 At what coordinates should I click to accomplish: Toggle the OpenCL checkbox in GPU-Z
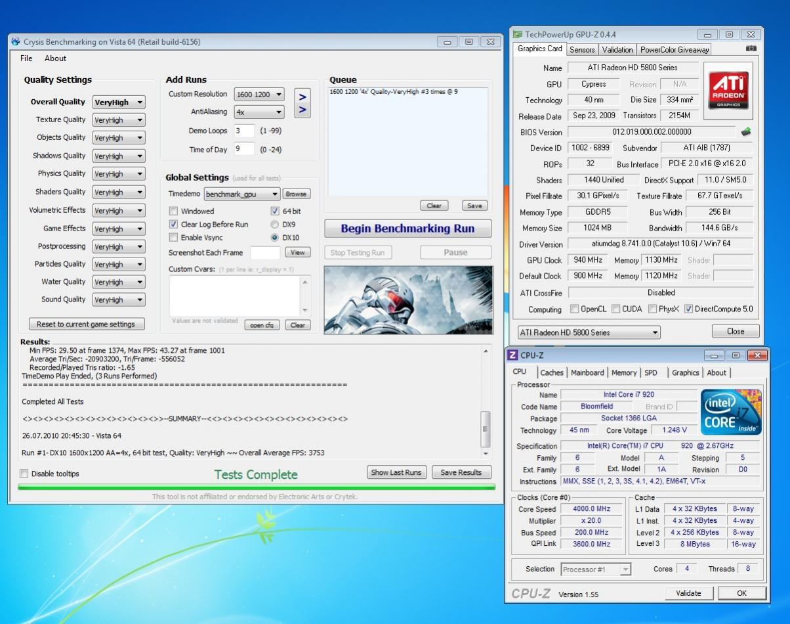click(x=575, y=309)
